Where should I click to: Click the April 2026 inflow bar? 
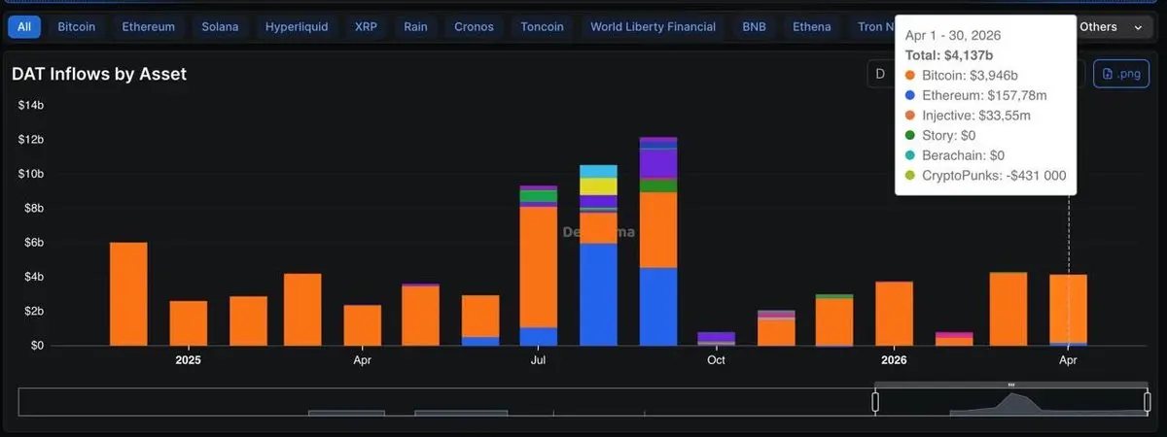tap(1069, 310)
